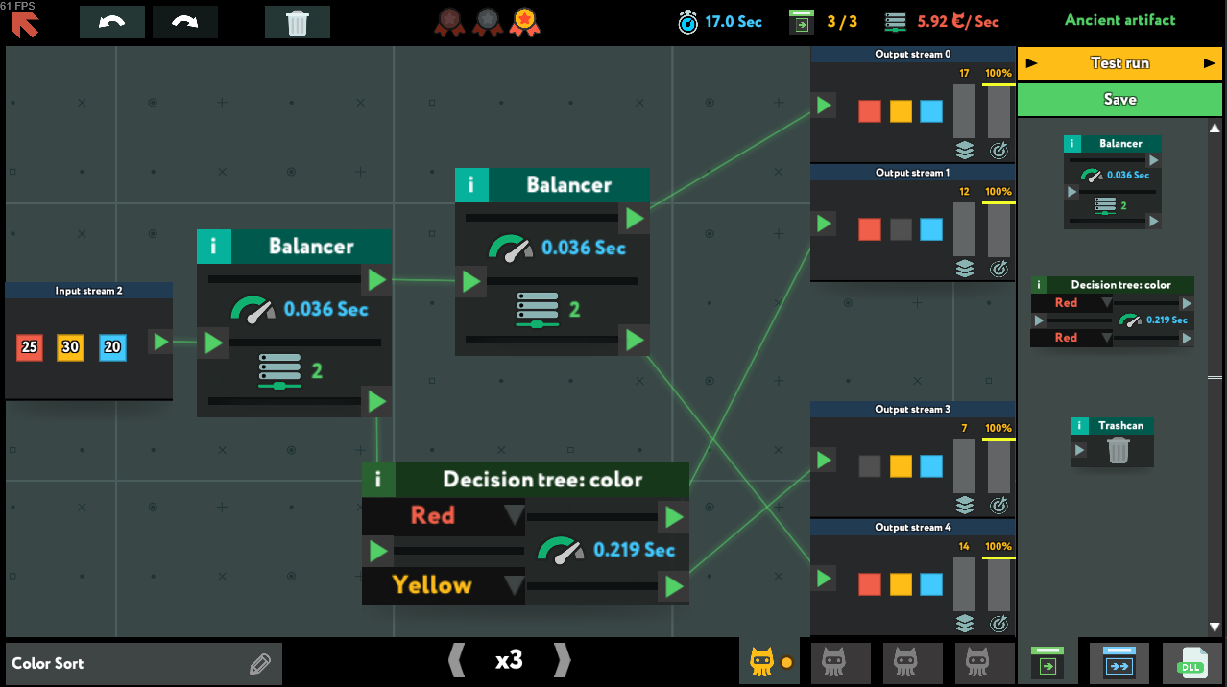Switch to the single-arrow input panel tab

click(1047, 663)
